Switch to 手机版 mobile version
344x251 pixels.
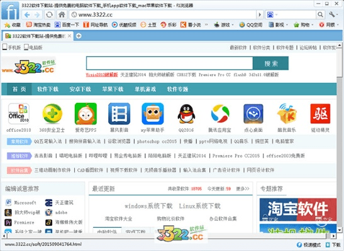click(11, 47)
